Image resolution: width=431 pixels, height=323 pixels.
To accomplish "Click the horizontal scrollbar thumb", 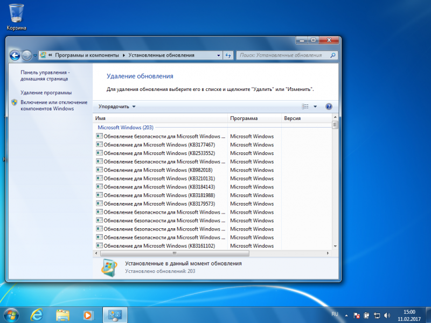I will click(x=175, y=253).
